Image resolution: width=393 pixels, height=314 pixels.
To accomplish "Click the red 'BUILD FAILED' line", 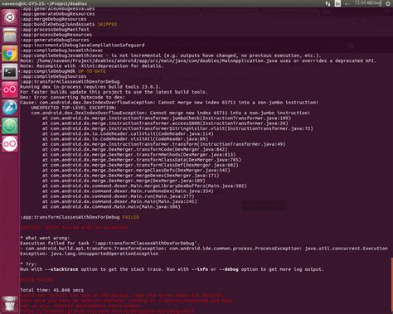I will (x=36, y=280).
